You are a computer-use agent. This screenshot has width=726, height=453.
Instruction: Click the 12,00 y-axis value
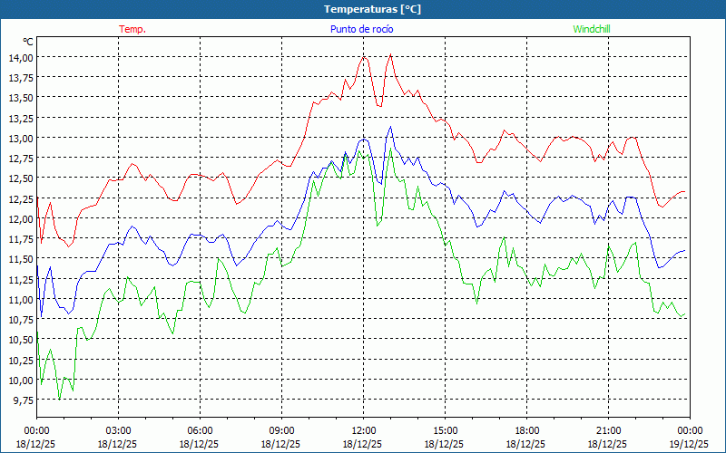[x=21, y=218]
